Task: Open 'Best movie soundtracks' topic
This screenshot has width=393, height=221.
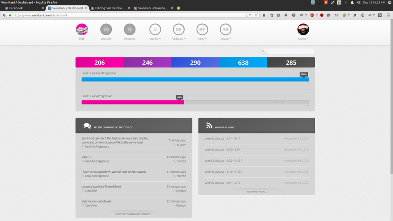Action: [97, 201]
